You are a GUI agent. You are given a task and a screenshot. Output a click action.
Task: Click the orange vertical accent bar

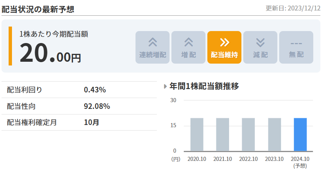10,46
